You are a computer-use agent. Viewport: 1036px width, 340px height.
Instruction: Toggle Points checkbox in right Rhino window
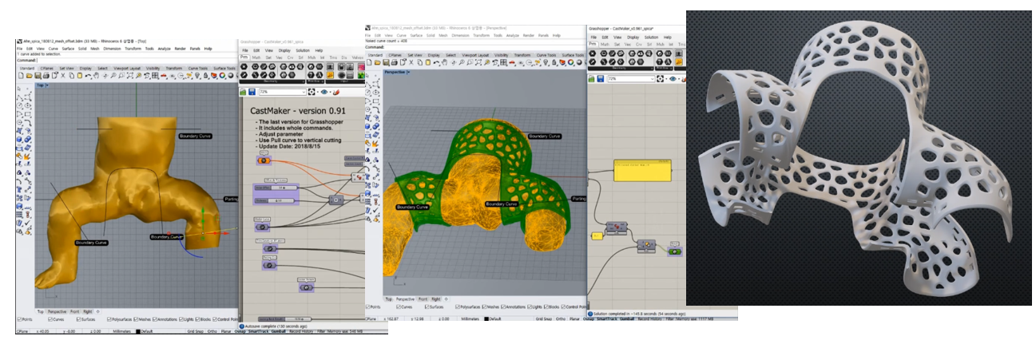[x=368, y=307]
